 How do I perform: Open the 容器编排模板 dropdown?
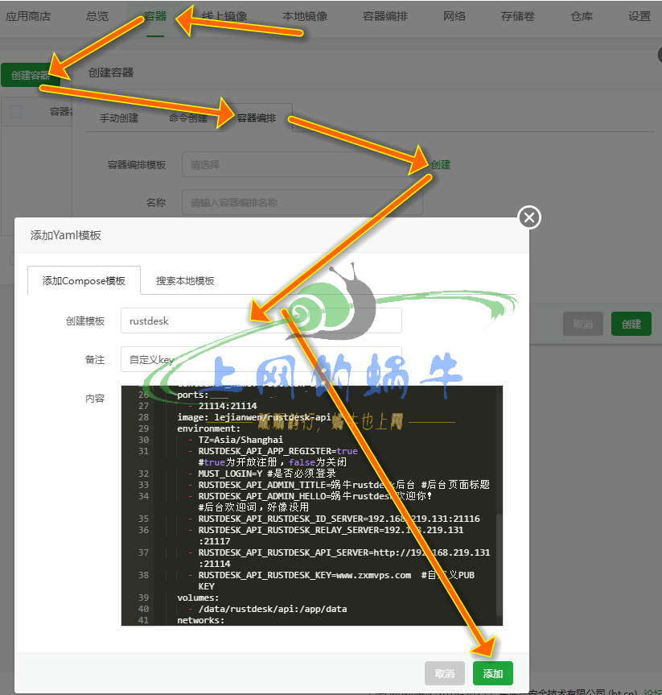point(302,165)
